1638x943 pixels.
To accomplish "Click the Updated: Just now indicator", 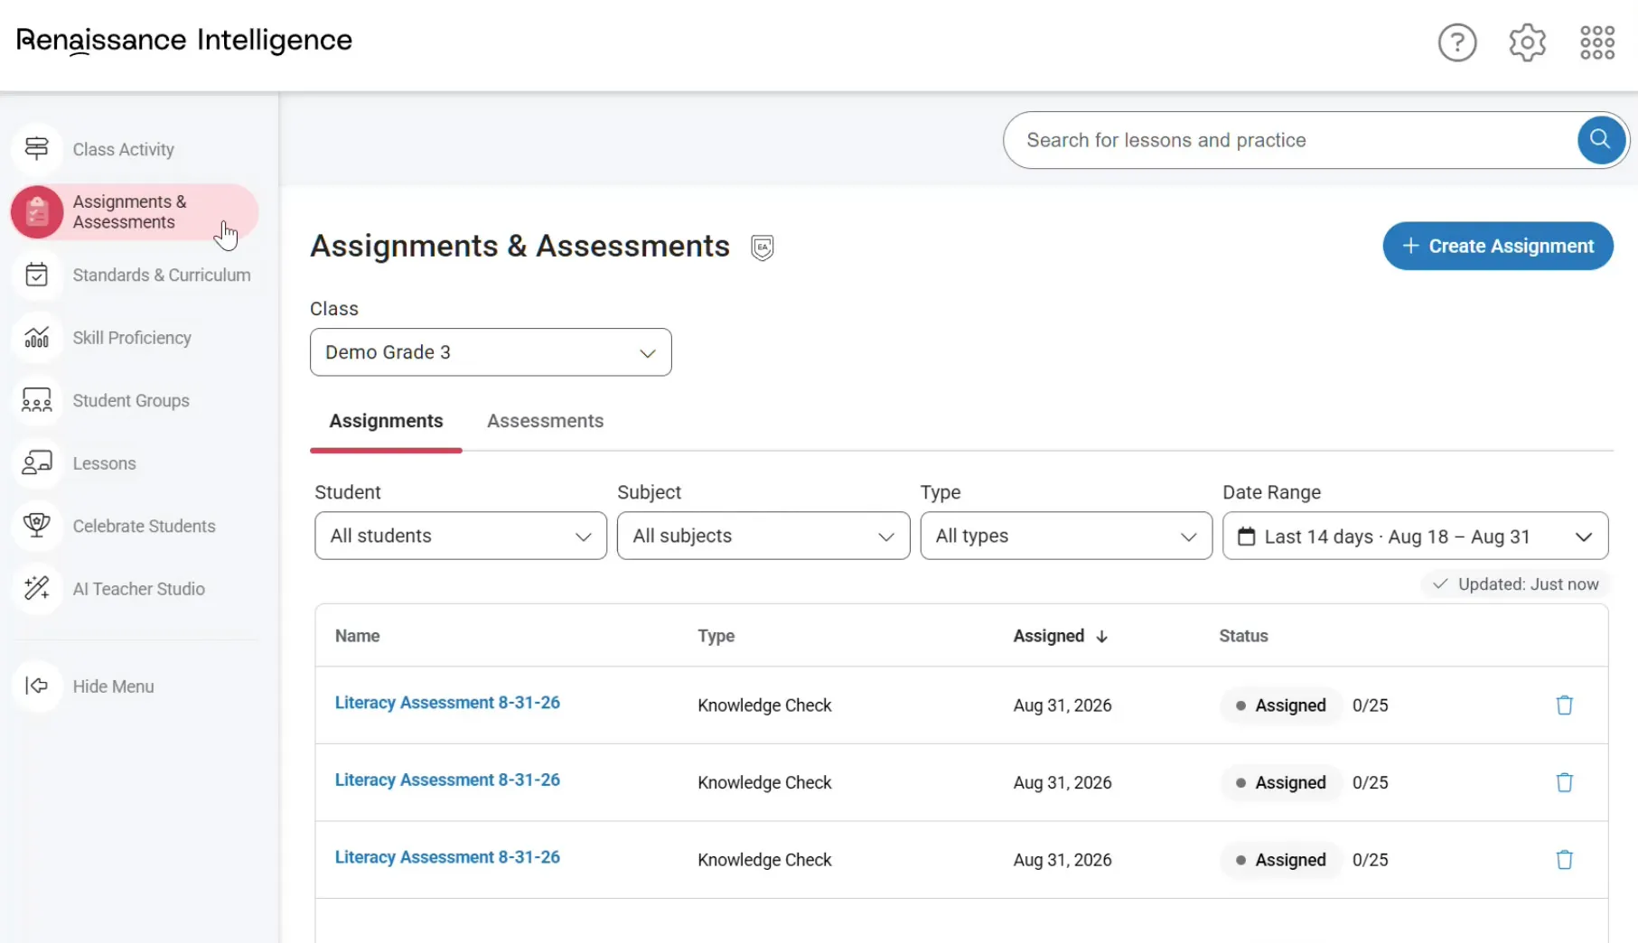I will coord(1517,584).
